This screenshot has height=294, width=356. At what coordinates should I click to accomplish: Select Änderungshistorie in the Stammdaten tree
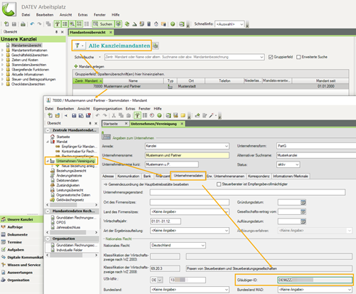[69, 176]
